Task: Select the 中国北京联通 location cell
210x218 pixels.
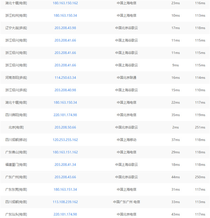Action: point(126,78)
